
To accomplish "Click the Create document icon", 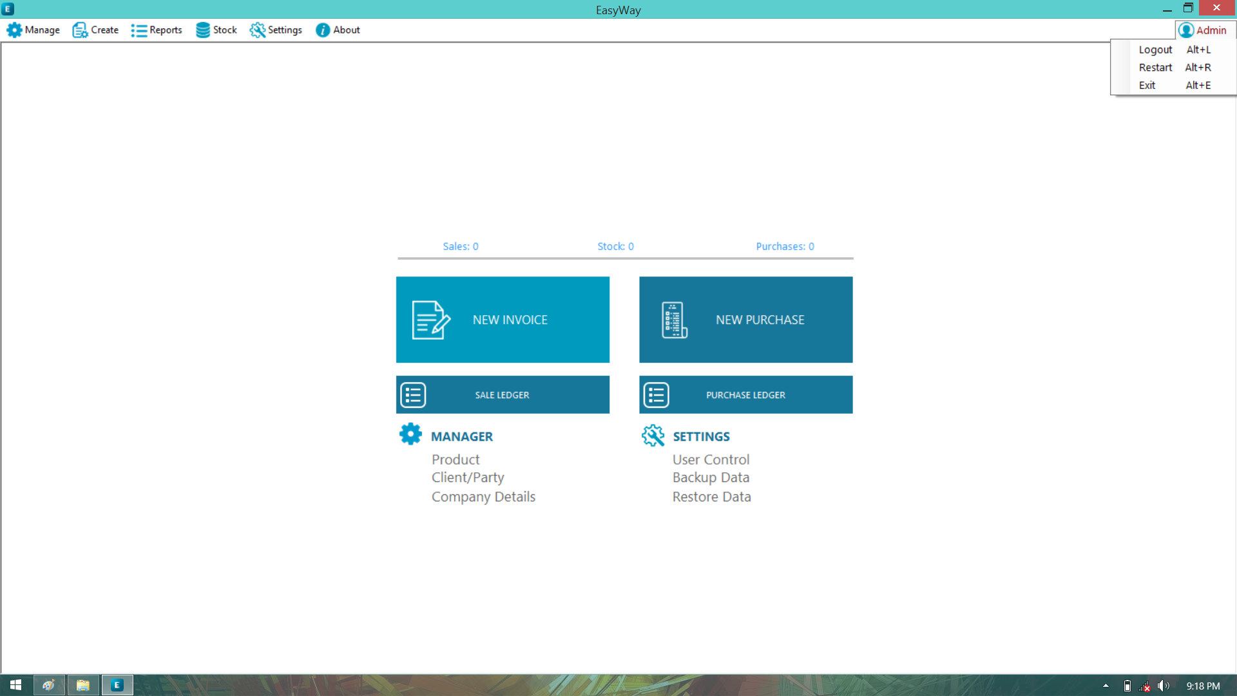I will (x=80, y=30).
